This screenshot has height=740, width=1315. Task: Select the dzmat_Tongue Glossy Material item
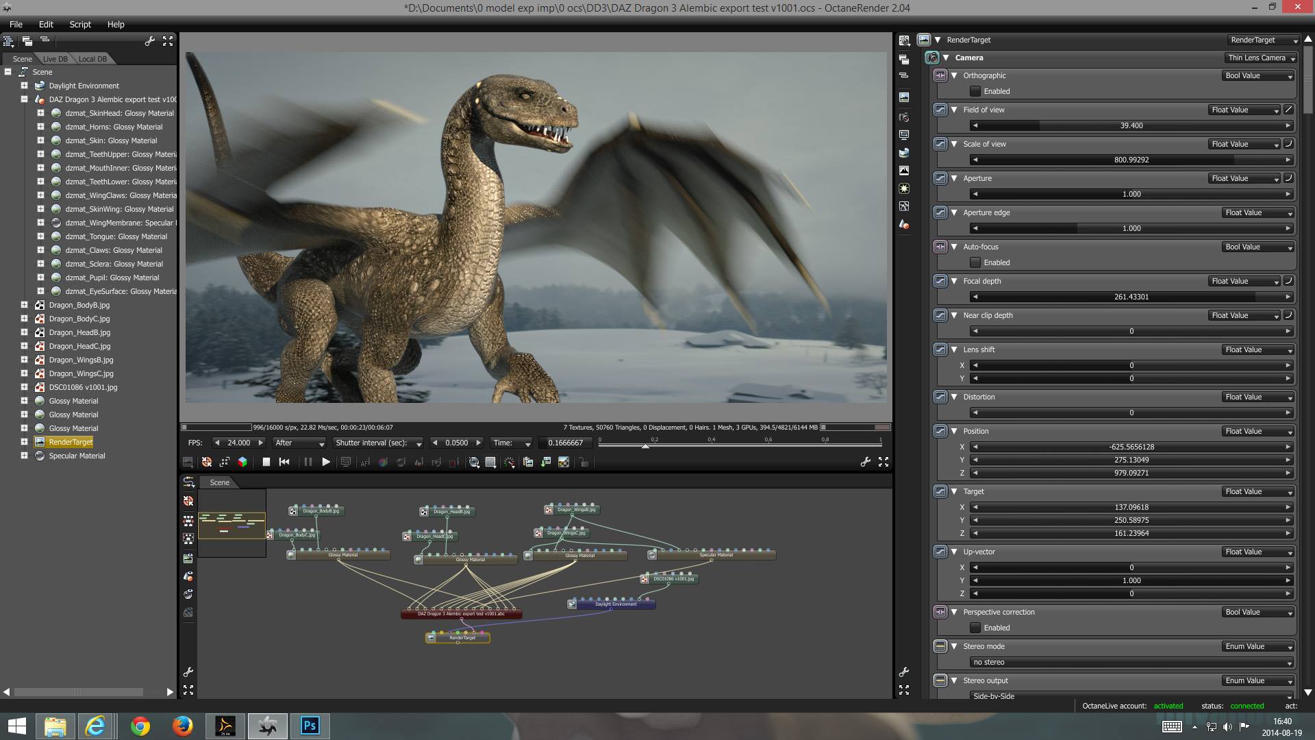click(116, 236)
